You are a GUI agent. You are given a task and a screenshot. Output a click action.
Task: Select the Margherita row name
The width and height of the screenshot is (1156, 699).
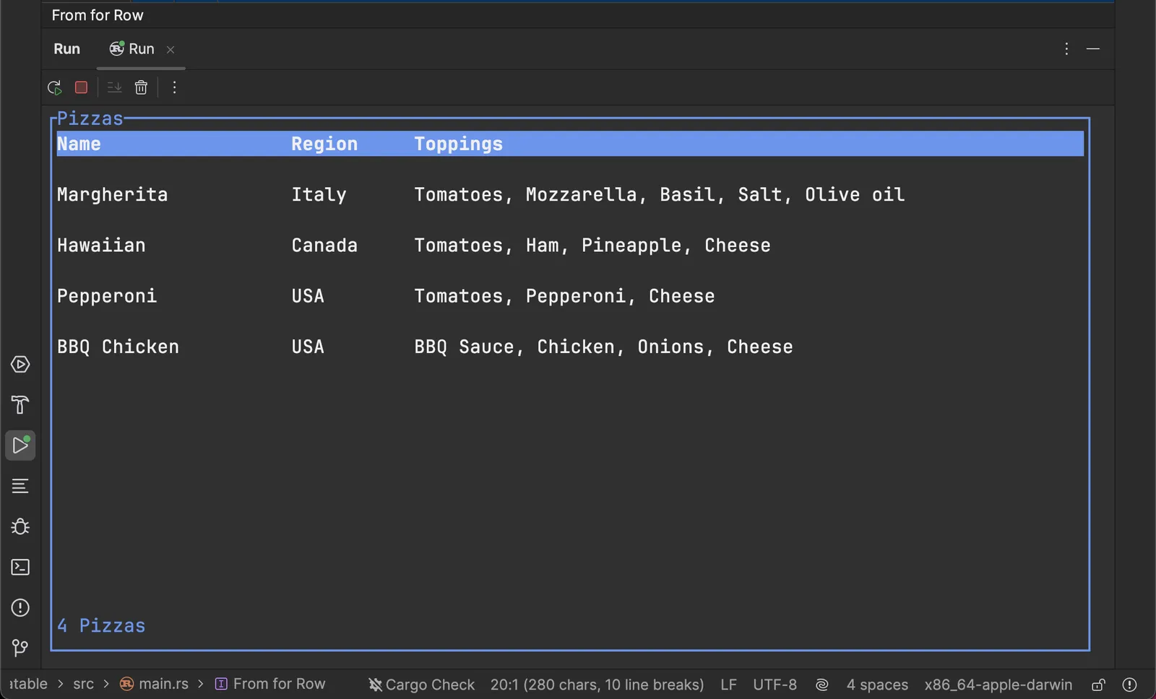point(112,194)
